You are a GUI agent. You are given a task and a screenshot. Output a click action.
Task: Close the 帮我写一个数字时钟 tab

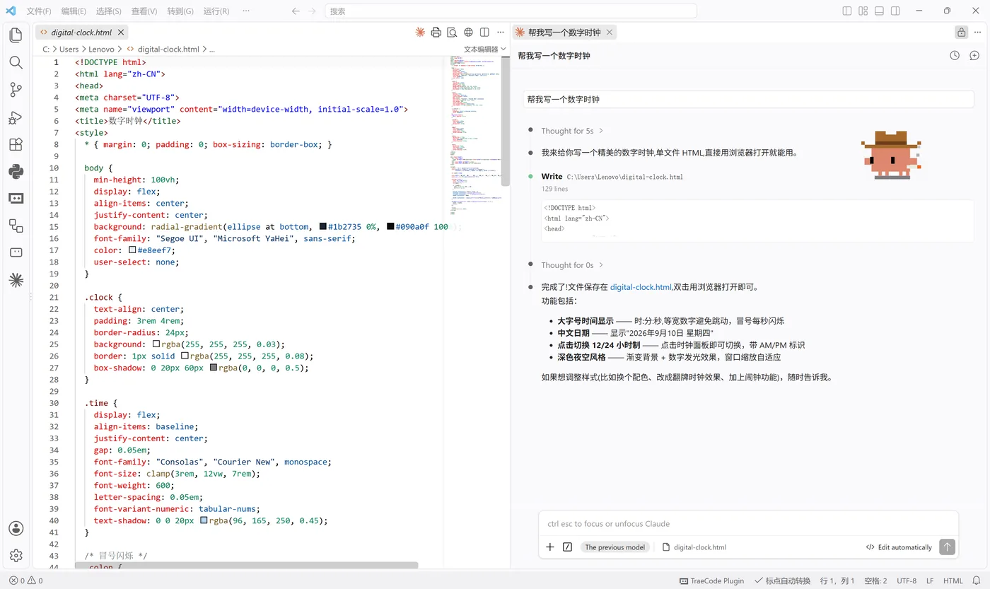610,33
